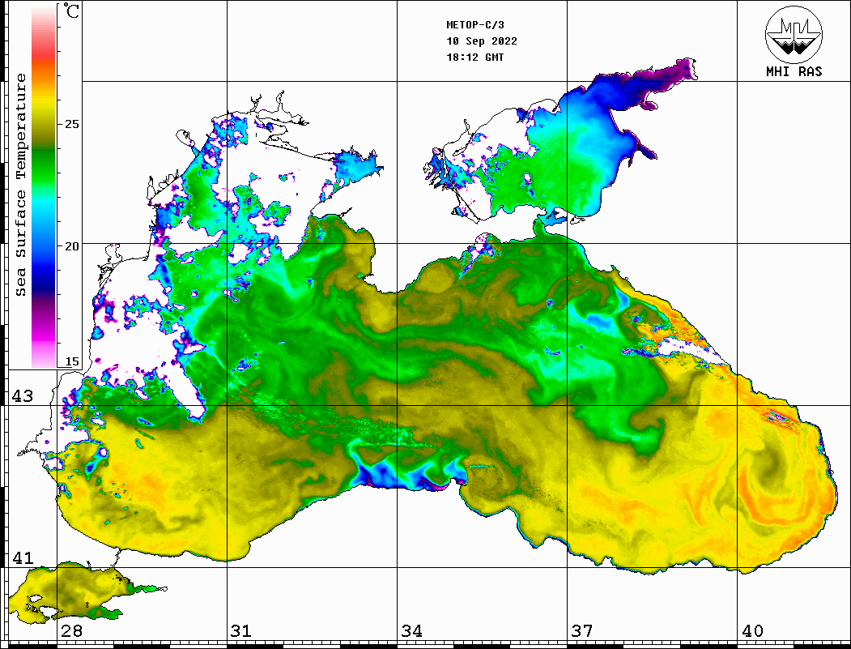The height and width of the screenshot is (649, 851).
Task: Click the latitude label '41'
Action: 23,557
